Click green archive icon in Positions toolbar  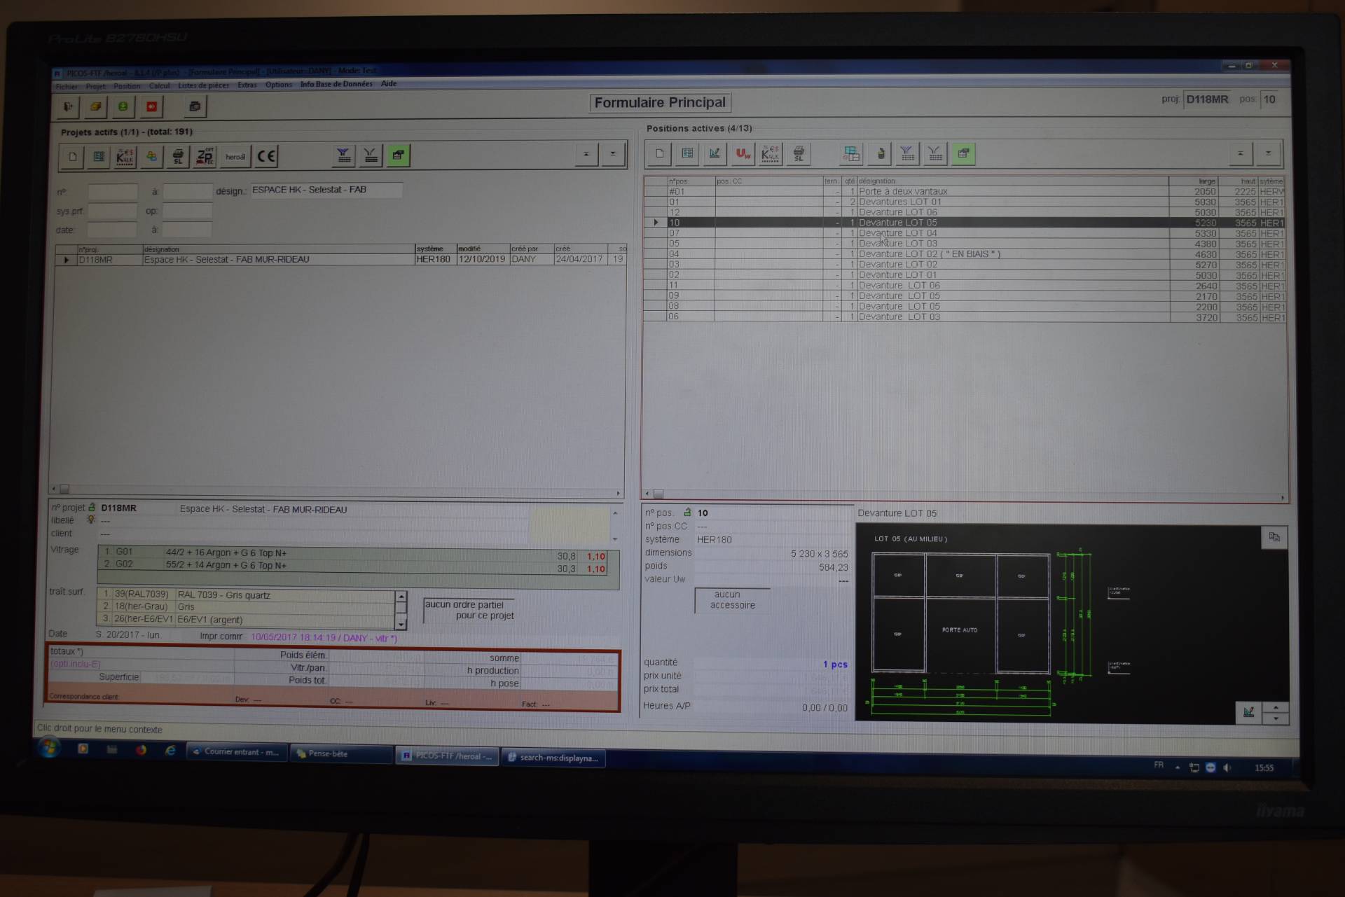963,153
